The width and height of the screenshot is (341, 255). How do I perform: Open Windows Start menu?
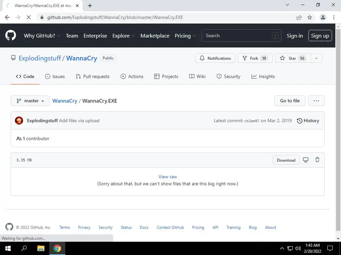tap(8, 248)
